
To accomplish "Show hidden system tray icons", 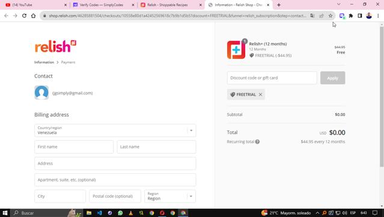I will pos(317,213).
